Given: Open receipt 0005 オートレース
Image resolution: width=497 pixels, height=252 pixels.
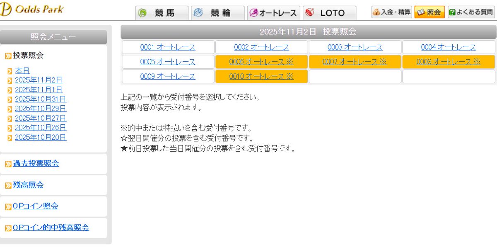Looking at the screenshot, I should tap(168, 62).
